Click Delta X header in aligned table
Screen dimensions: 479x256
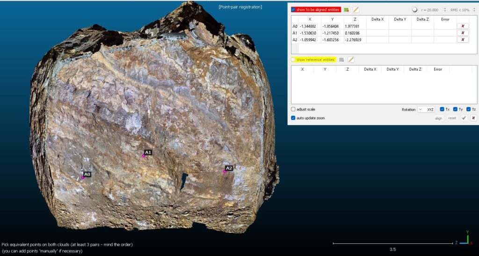pyautogui.click(x=377, y=19)
